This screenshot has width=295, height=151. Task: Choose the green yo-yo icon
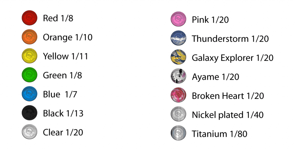click(29, 75)
